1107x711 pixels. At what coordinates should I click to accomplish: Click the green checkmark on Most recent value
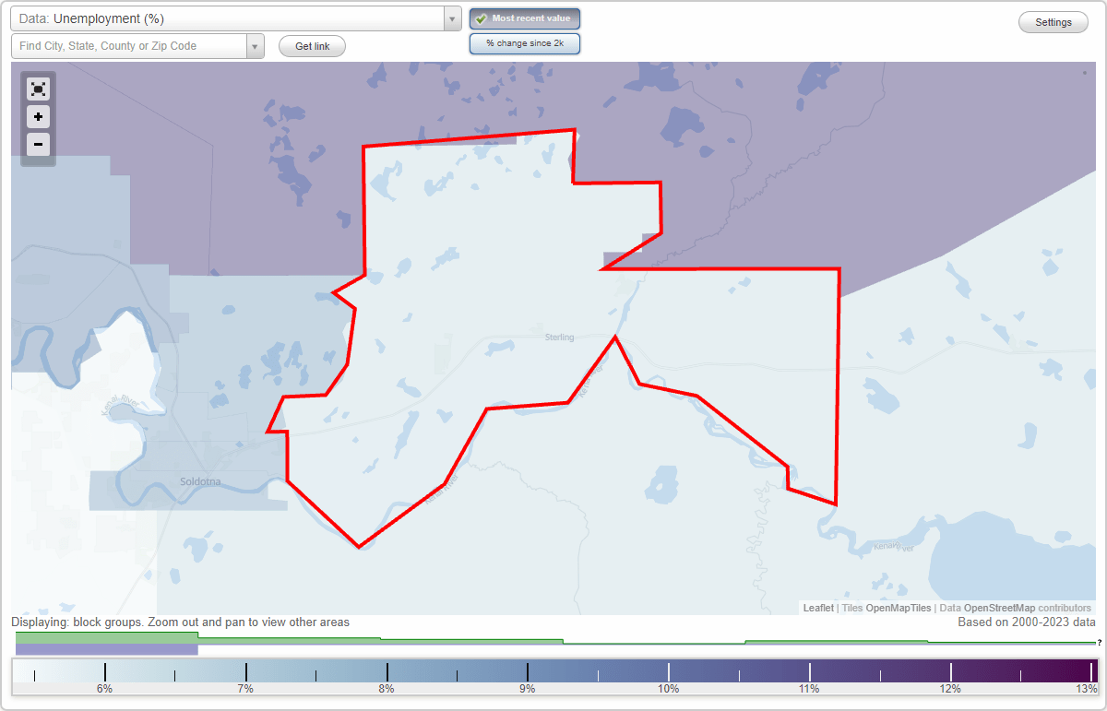pyautogui.click(x=481, y=18)
